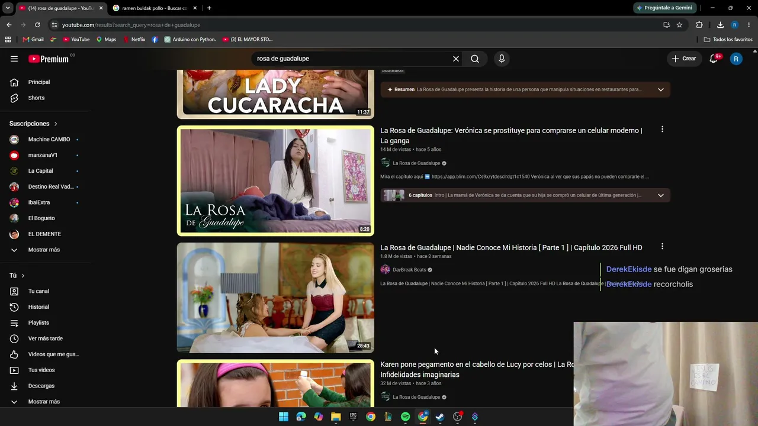Open File Explorer from the taskbar

click(336, 417)
